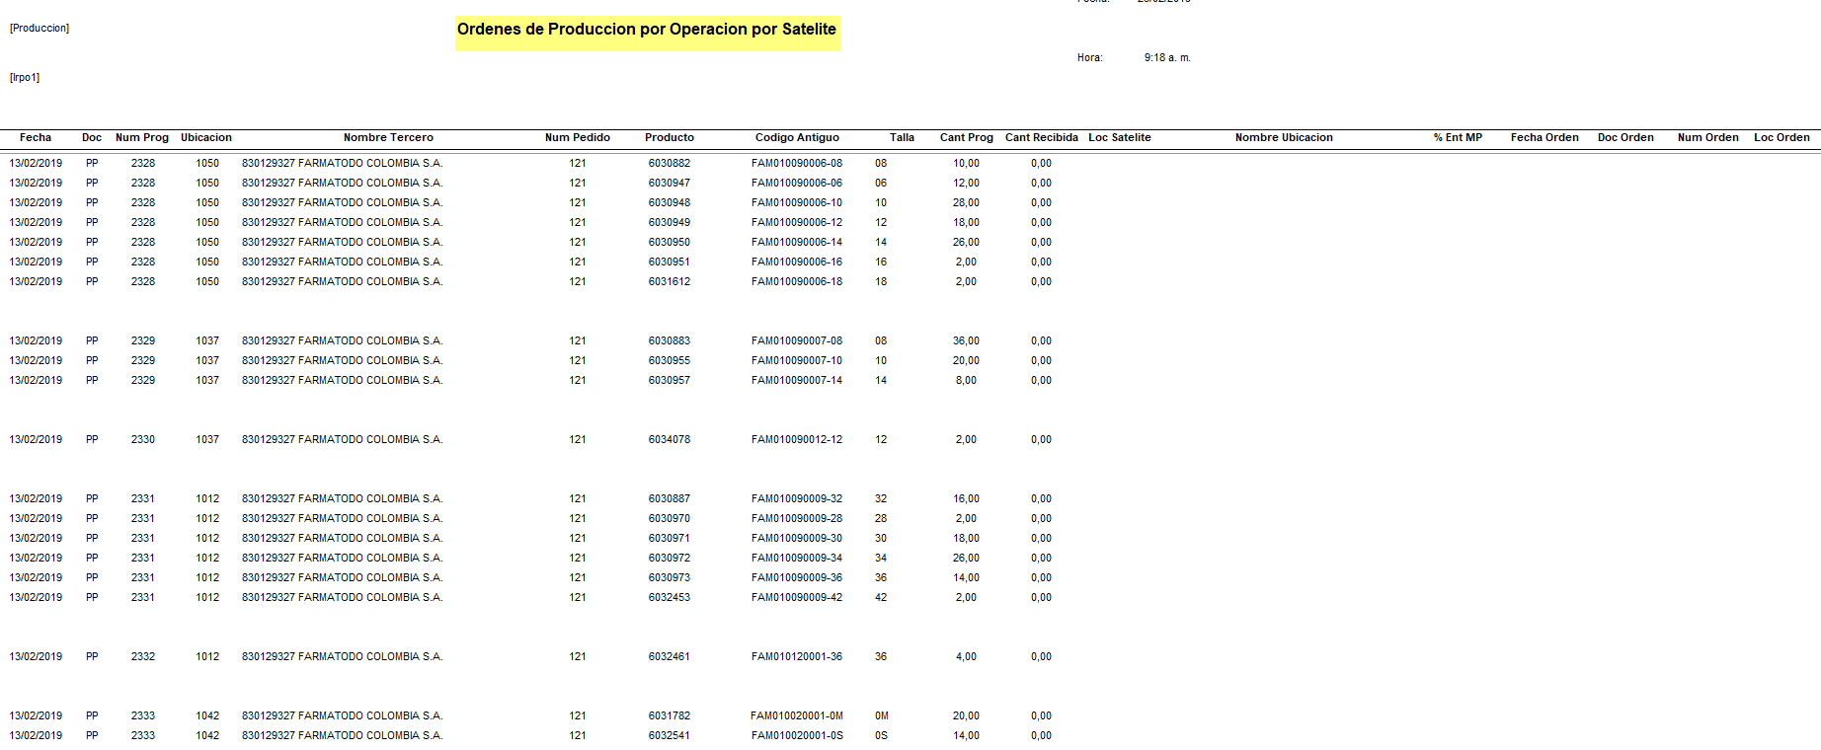The width and height of the screenshot is (1821, 750).
Task: Click old code FAM010090009-30
Action: pos(797,538)
